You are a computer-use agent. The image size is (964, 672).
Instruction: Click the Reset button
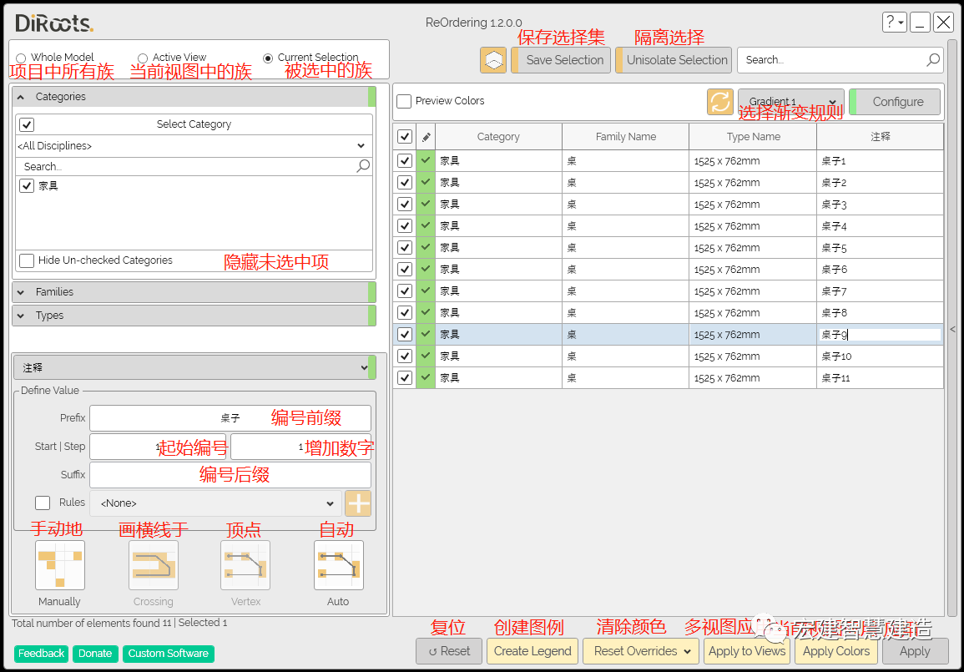coord(449,652)
